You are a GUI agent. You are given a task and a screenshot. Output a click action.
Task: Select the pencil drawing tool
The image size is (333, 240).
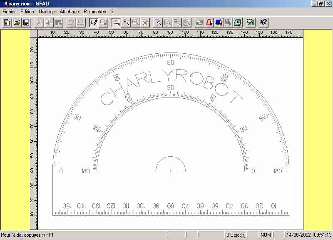coord(94,22)
